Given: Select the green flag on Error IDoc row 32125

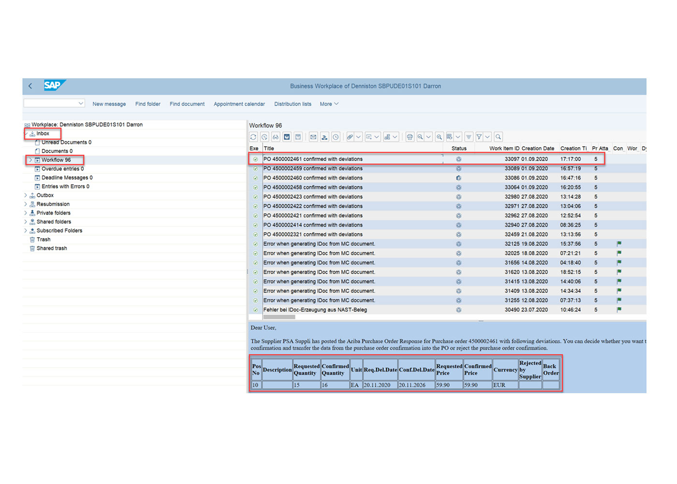Looking at the screenshot, I should (618, 243).
